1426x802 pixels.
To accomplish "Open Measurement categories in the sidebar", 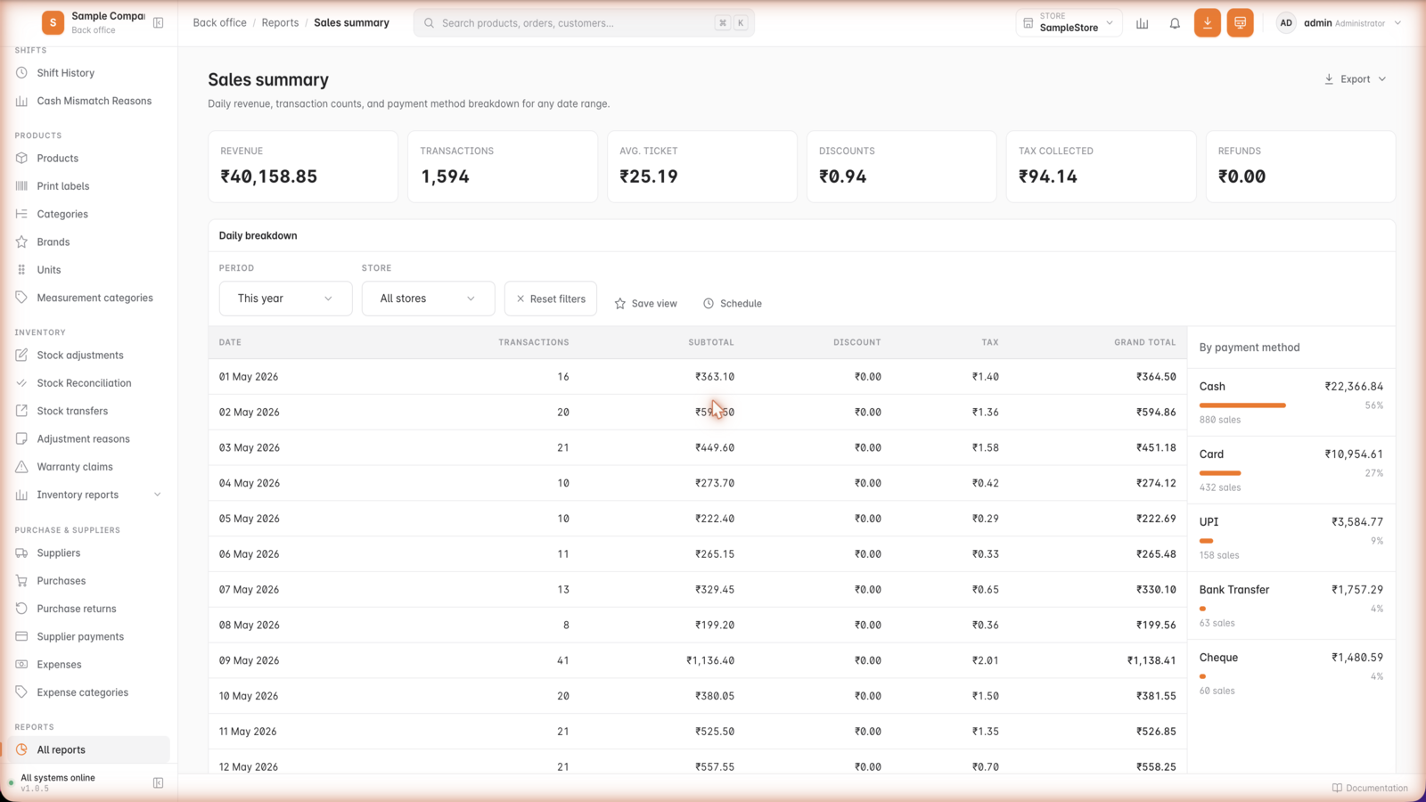I will [94, 298].
